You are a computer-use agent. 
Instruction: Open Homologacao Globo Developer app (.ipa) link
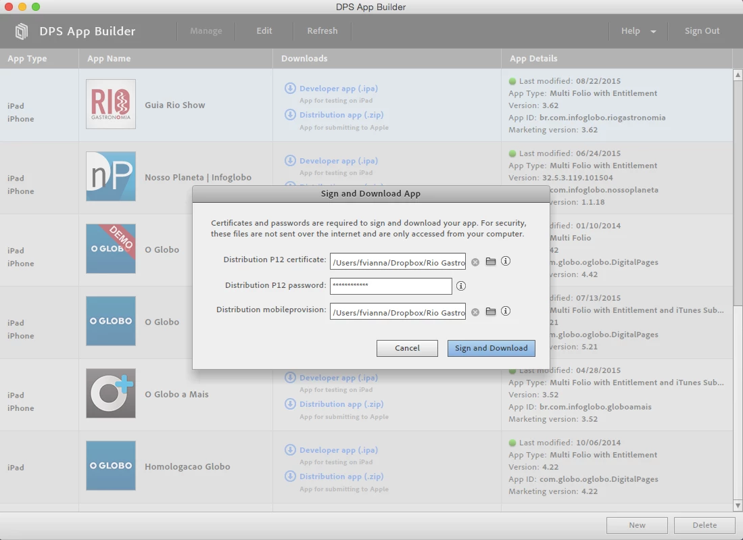[x=338, y=450]
